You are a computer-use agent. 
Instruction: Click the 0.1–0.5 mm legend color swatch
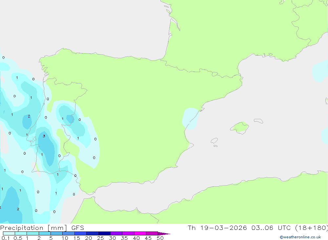9,233
